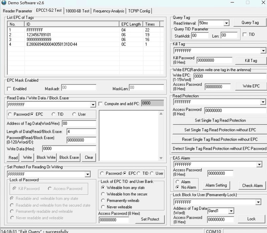Click the Write Data (Hex) input field
The height and width of the screenshot is (233, 267).
69,149
